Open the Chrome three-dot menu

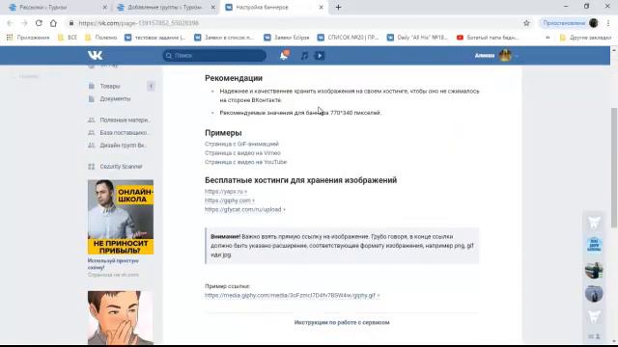pyautogui.click(x=609, y=23)
